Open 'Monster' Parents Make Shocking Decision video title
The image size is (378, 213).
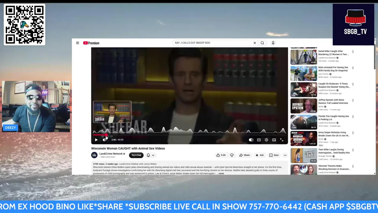(334, 167)
